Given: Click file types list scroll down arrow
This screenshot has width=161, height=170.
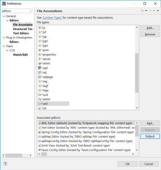Looking at the screenshot, I should 137,108.
